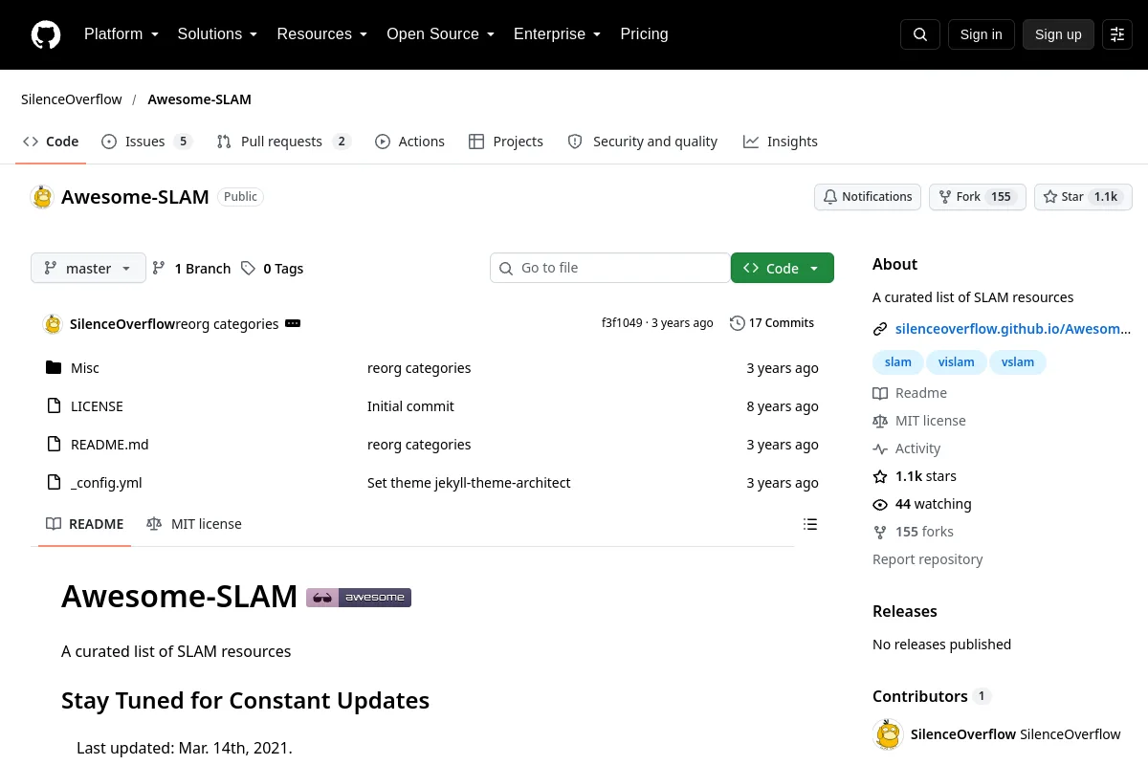Click the contributor SilenceOverflow avatar
The width and height of the screenshot is (1148, 765).
[889, 734]
